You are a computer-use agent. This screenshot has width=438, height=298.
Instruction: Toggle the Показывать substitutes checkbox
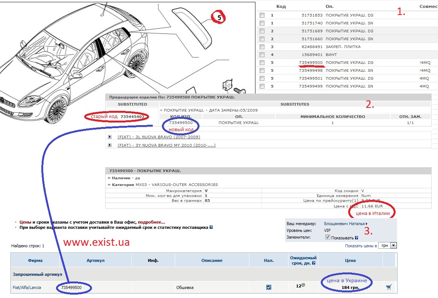(x=328, y=237)
